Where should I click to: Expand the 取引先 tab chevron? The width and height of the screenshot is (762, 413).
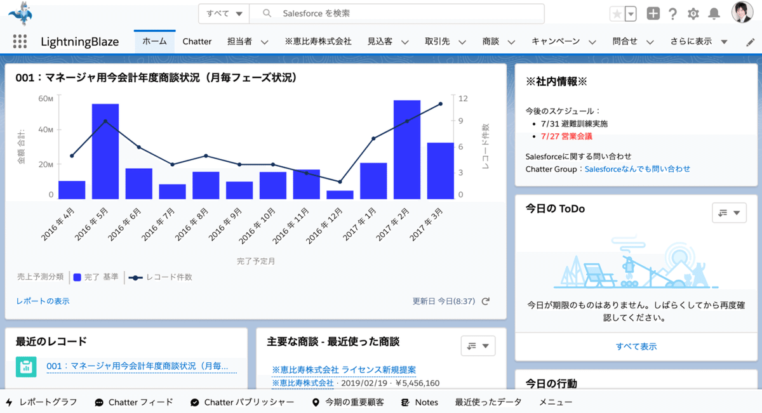tap(462, 42)
